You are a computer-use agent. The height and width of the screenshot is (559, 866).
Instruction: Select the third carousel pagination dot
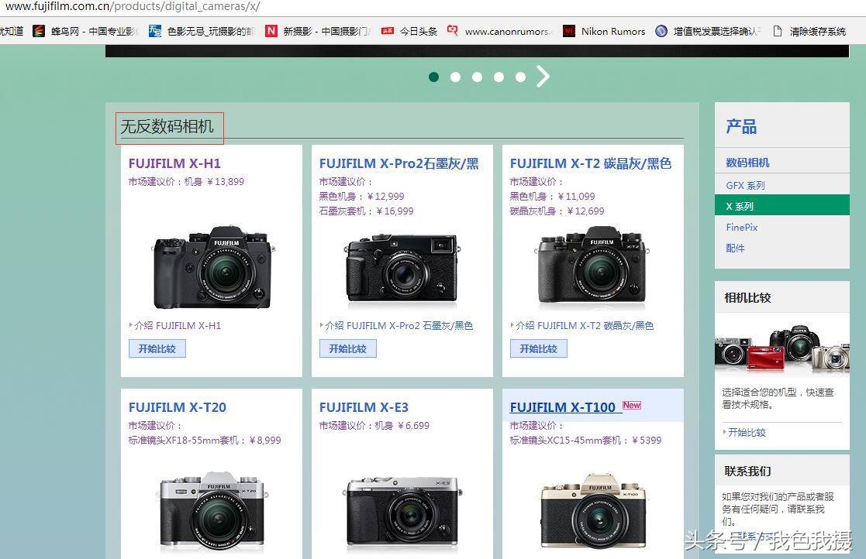click(x=477, y=77)
